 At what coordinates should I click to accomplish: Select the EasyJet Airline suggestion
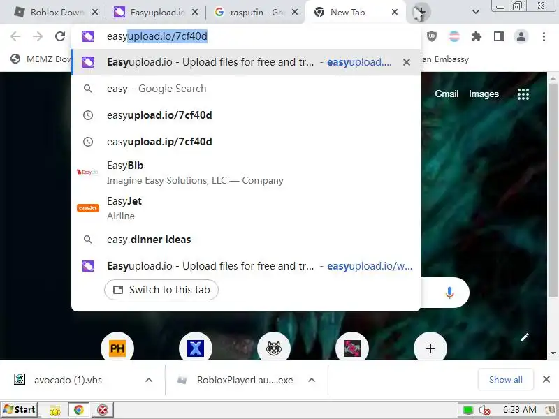tap(246, 208)
